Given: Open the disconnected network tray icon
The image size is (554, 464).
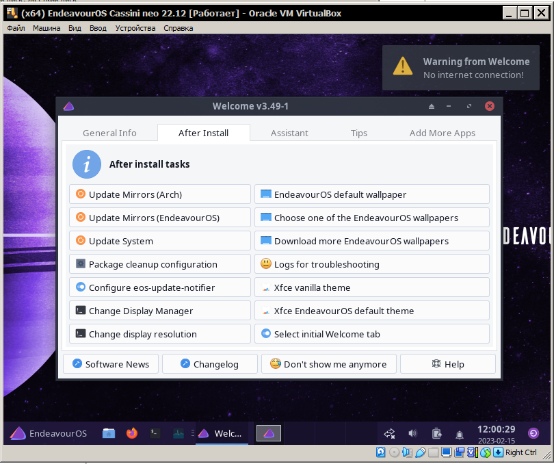Looking at the screenshot, I should tap(389, 434).
